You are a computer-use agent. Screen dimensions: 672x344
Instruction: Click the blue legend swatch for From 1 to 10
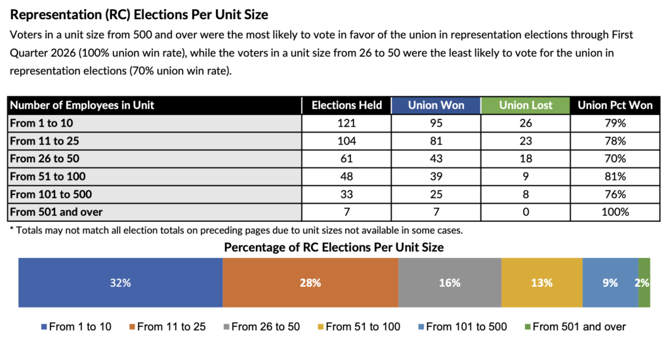coord(45,327)
